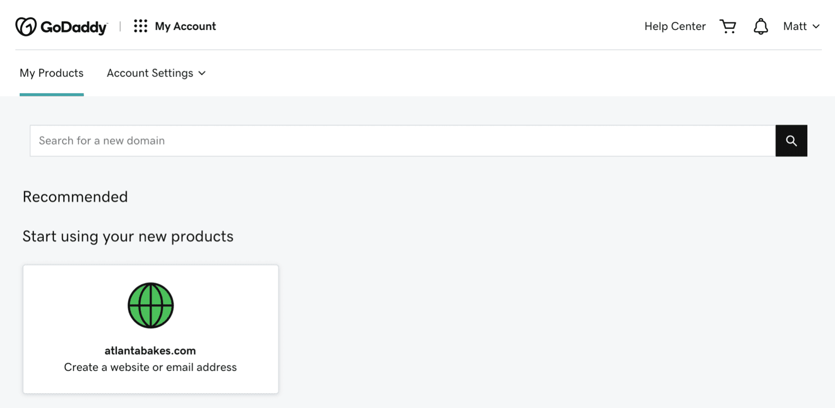Click the chevron beside Account Settings
835x408 pixels.
pos(202,73)
